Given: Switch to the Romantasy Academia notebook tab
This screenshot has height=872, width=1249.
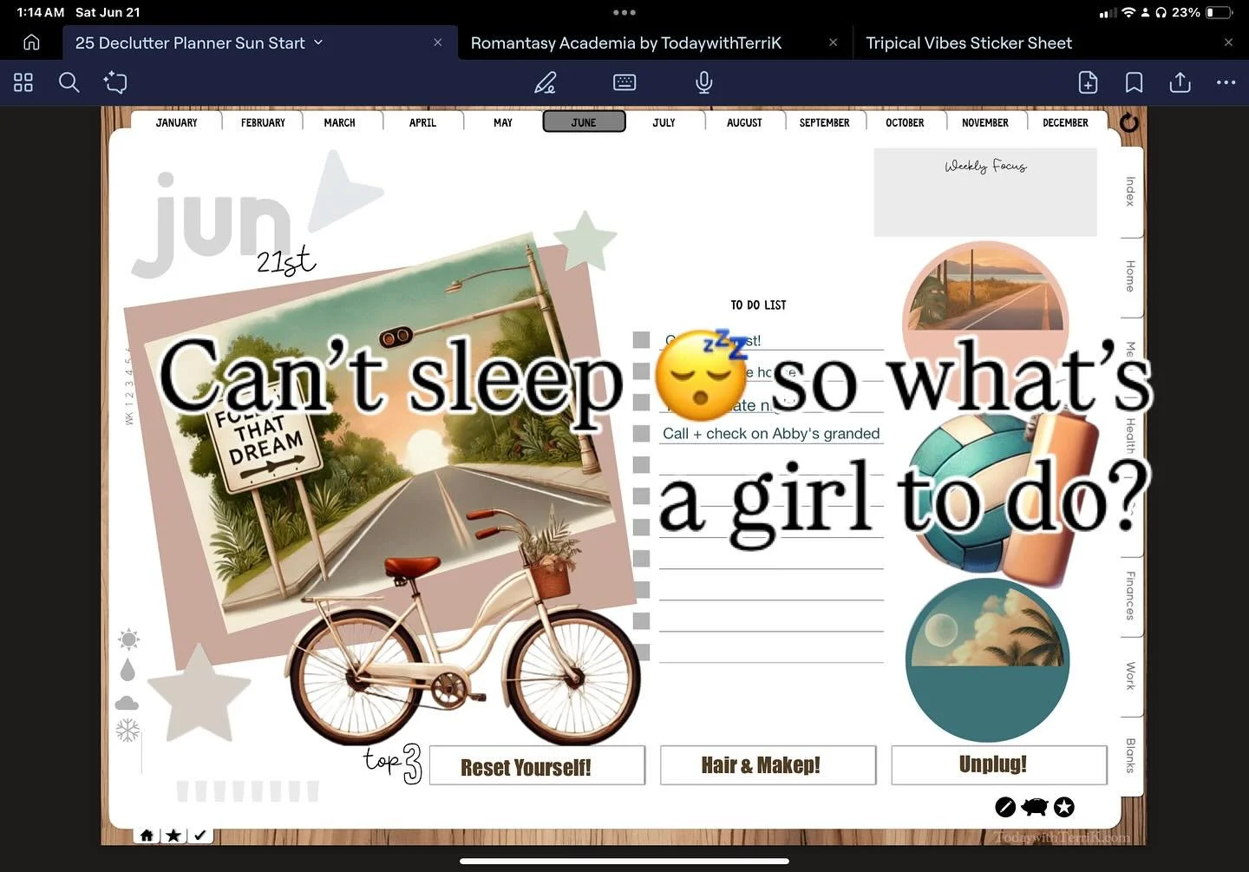Looking at the screenshot, I should 625,42.
